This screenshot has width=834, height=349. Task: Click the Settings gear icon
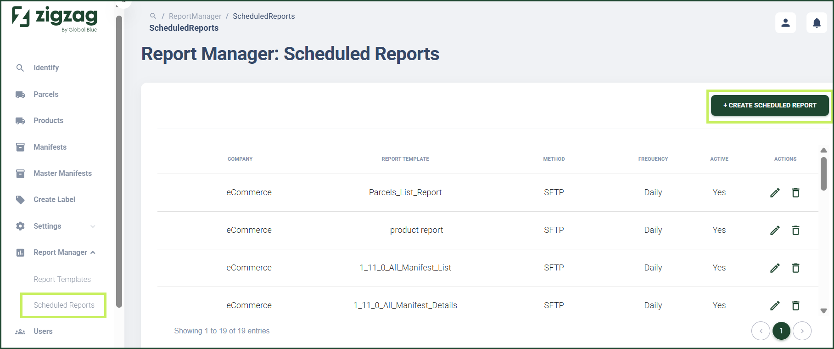pyautogui.click(x=20, y=226)
